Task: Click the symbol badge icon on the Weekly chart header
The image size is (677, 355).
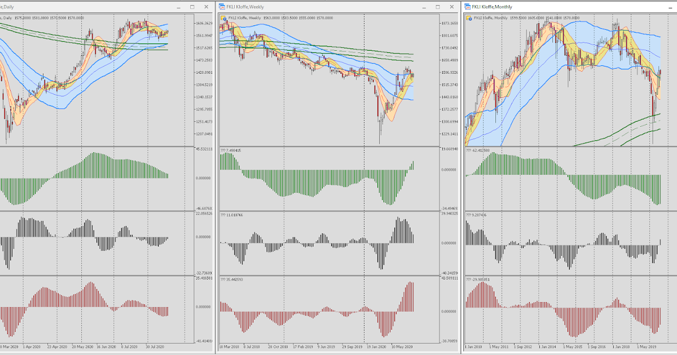Action: (223, 18)
